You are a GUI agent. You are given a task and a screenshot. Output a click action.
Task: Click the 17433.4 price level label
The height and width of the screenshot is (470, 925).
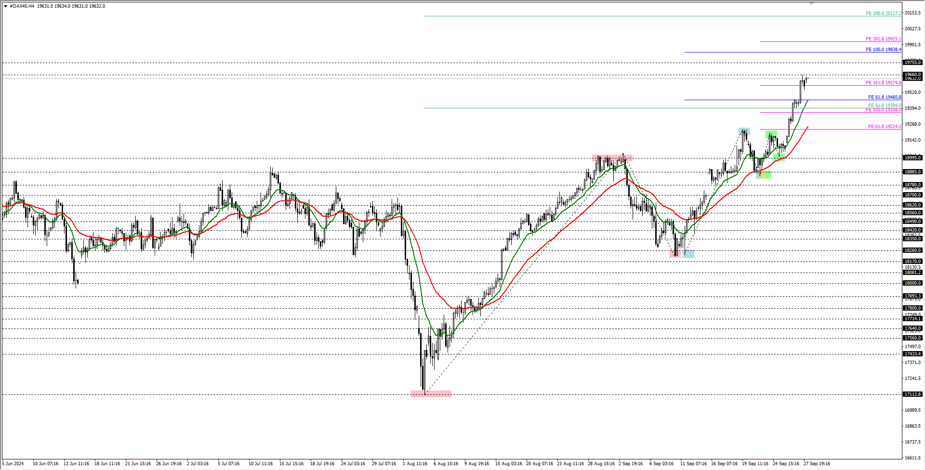click(x=912, y=354)
